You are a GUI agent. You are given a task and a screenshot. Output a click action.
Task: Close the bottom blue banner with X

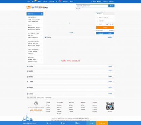click(x=110, y=122)
